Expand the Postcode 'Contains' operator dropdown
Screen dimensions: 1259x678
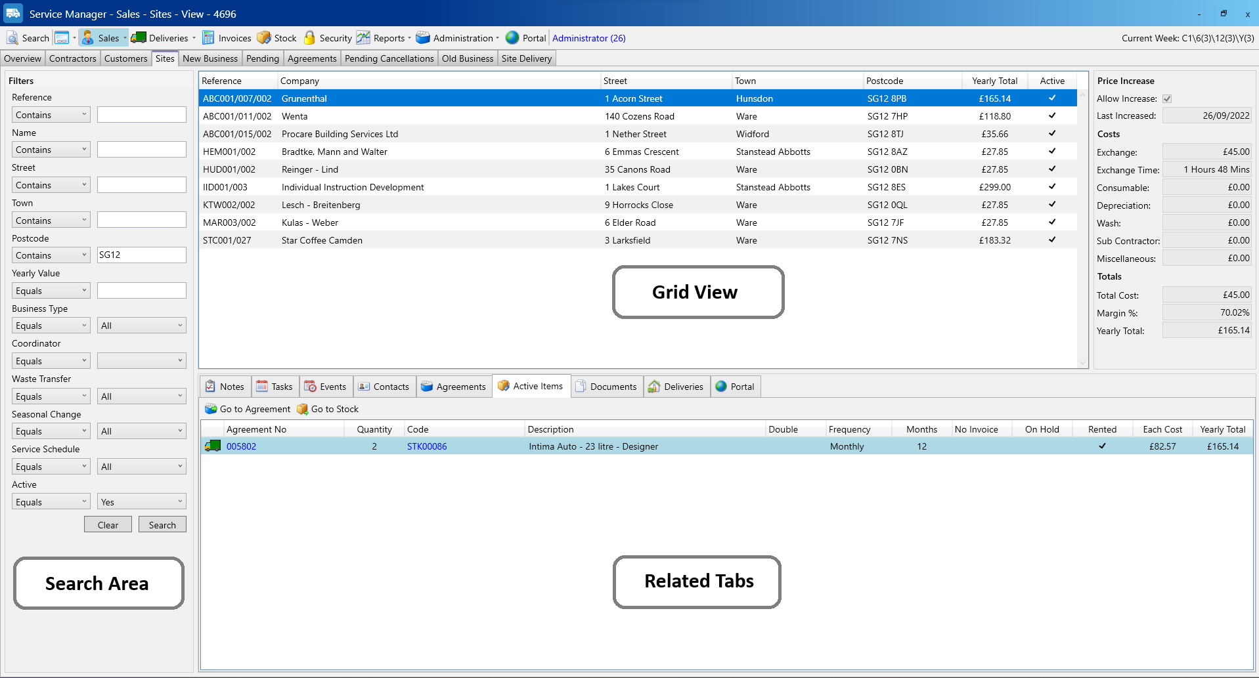point(51,255)
